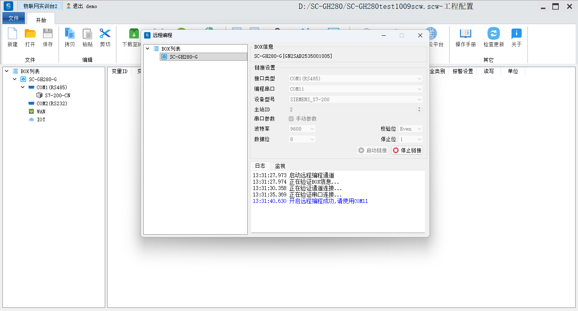
Task: Open the parity Even dropdown
Action: 411,129
